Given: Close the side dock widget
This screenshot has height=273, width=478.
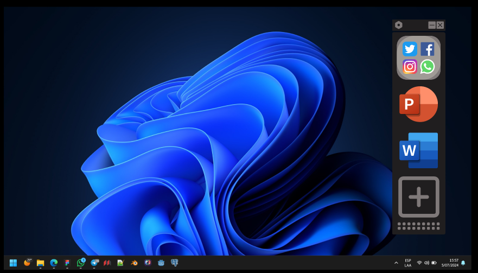Looking at the screenshot, I should [x=440, y=25].
